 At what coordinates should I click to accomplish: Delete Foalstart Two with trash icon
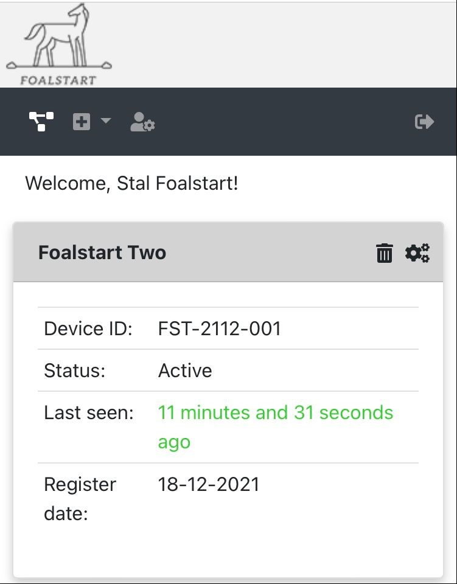click(x=385, y=253)
